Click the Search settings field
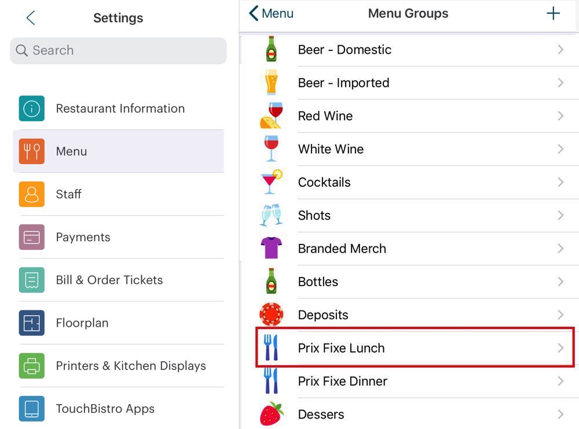This screenshot has height=429, width=579. pyautogui.click(x=118, y=51)
